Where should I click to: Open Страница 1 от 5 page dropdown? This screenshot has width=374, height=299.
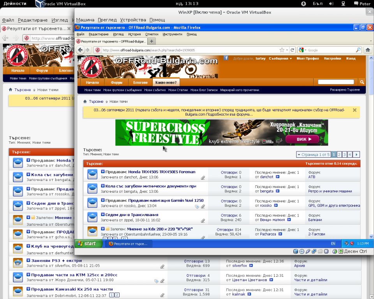tap(314, 155)
